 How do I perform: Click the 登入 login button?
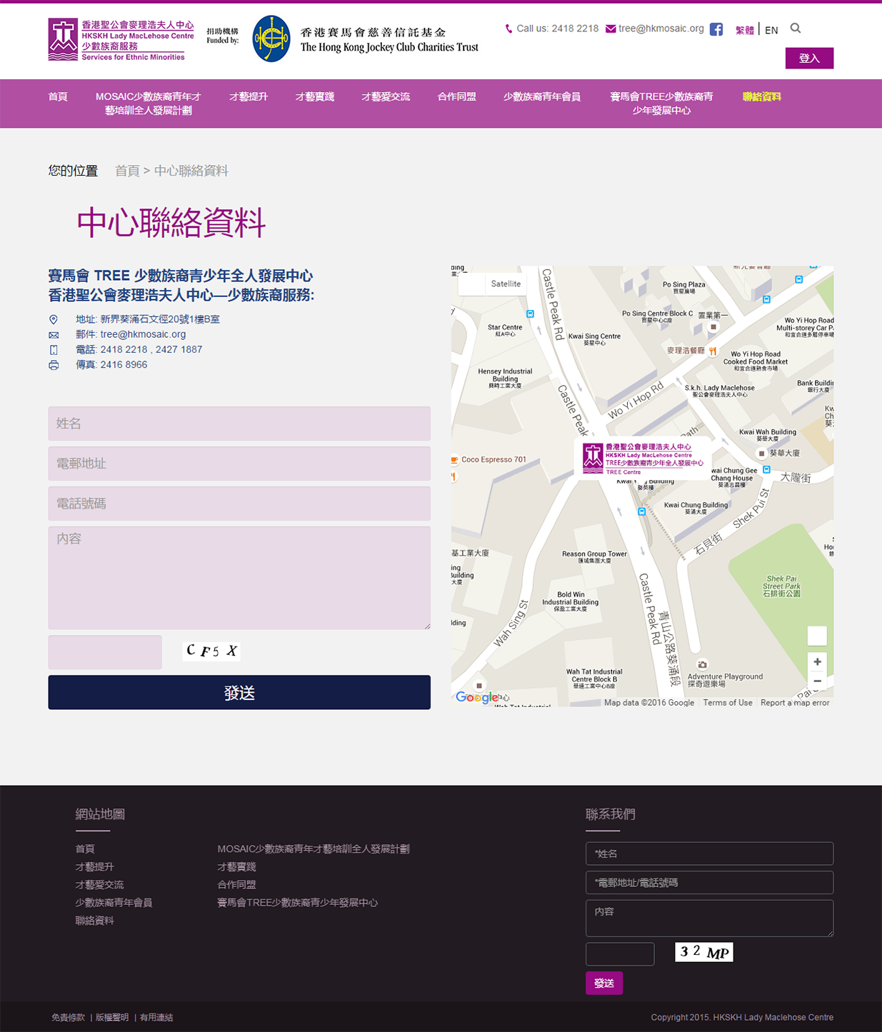(x=808, y=58)
